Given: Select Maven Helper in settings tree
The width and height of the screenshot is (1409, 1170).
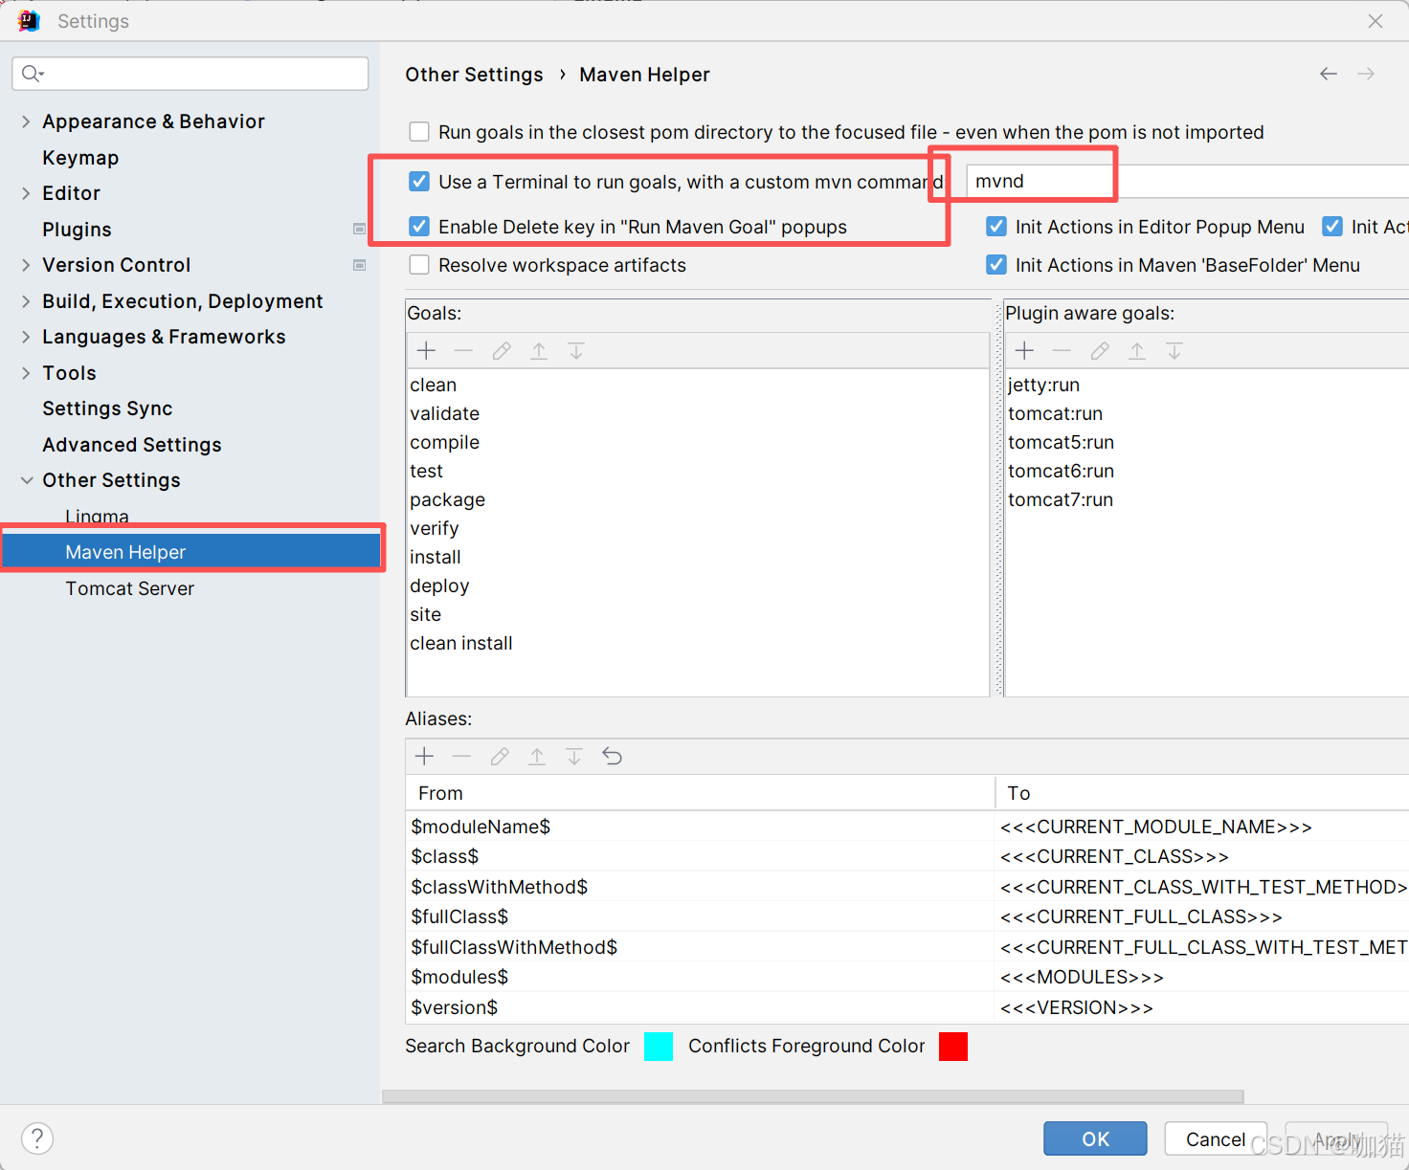Looking at the screenshot, I should [x=191, y=552].
